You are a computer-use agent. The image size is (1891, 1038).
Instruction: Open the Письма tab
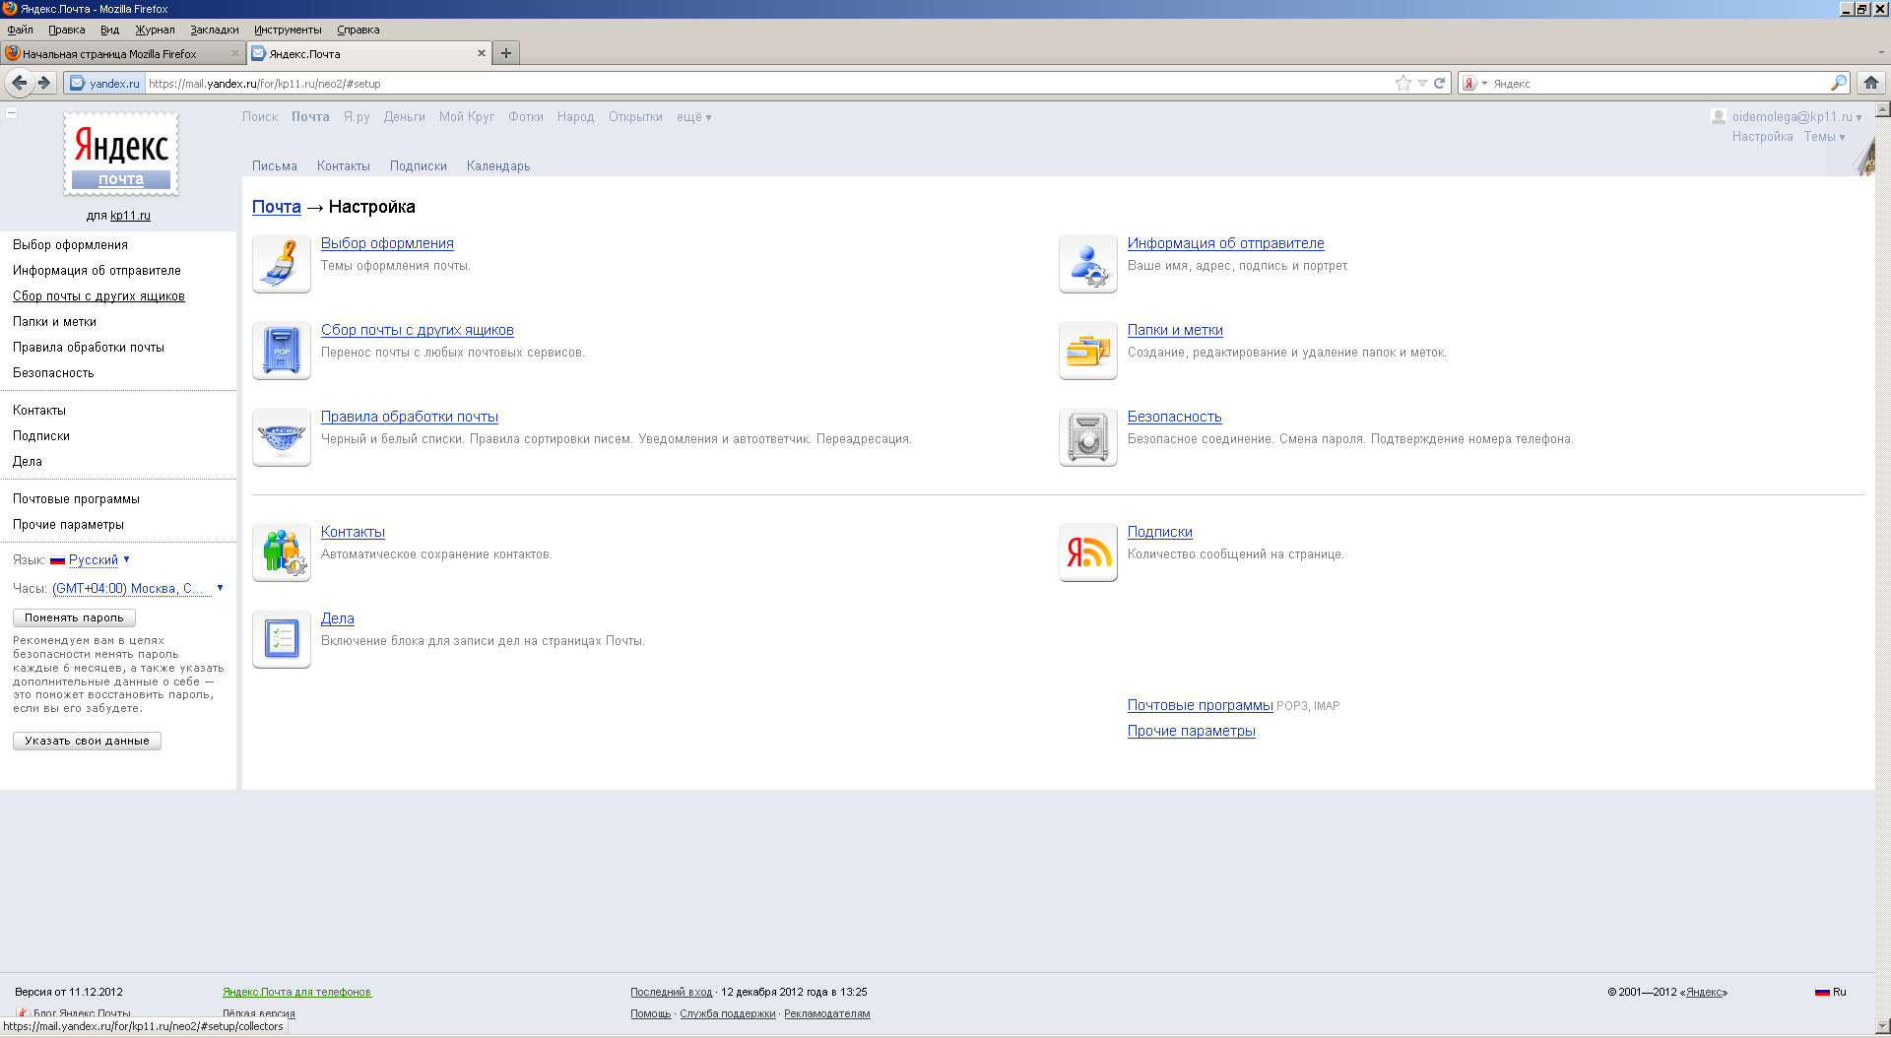click(274, 165)
